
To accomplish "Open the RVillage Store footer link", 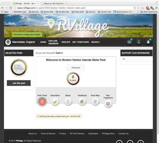I will (x=108, y=134).
